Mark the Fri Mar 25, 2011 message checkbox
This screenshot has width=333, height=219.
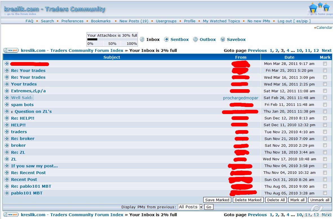pos(325,70)
